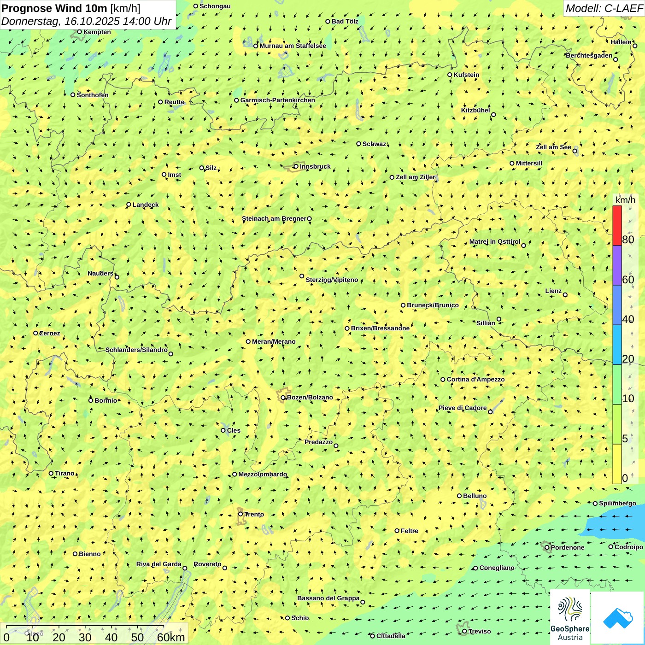Click the 'Nauders' label
The width and height of the screenshot is (645, 645).
100,273
